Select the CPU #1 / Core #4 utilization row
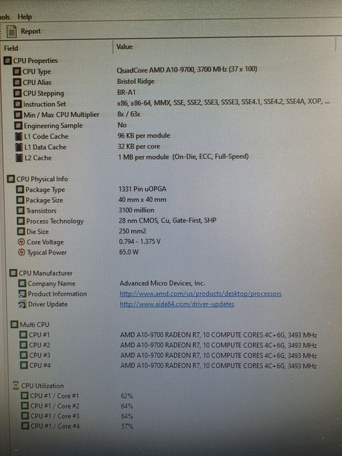 (78, 426)
